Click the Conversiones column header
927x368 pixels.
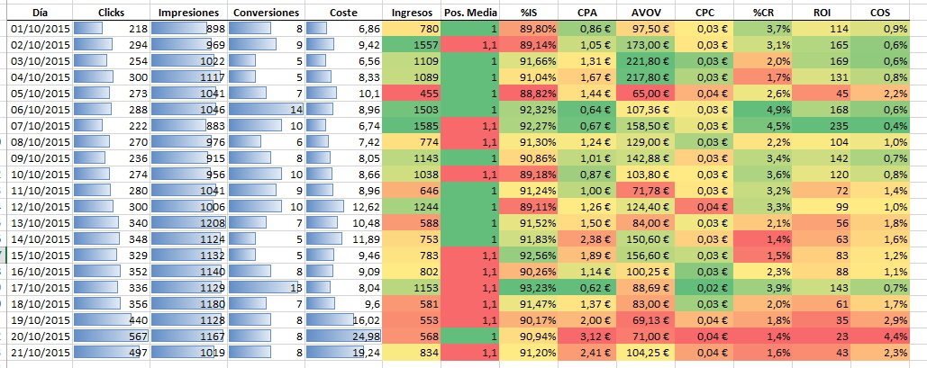point(266,13)
